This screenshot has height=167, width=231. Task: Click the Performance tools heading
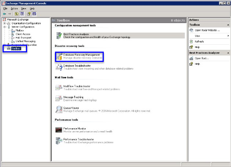click(x=66, y=120)
